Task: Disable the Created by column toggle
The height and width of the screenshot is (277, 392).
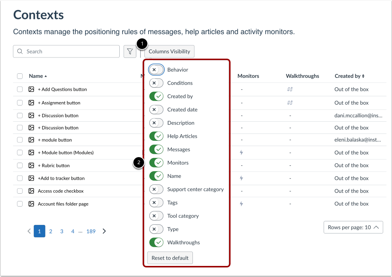Action: (157, 96)
